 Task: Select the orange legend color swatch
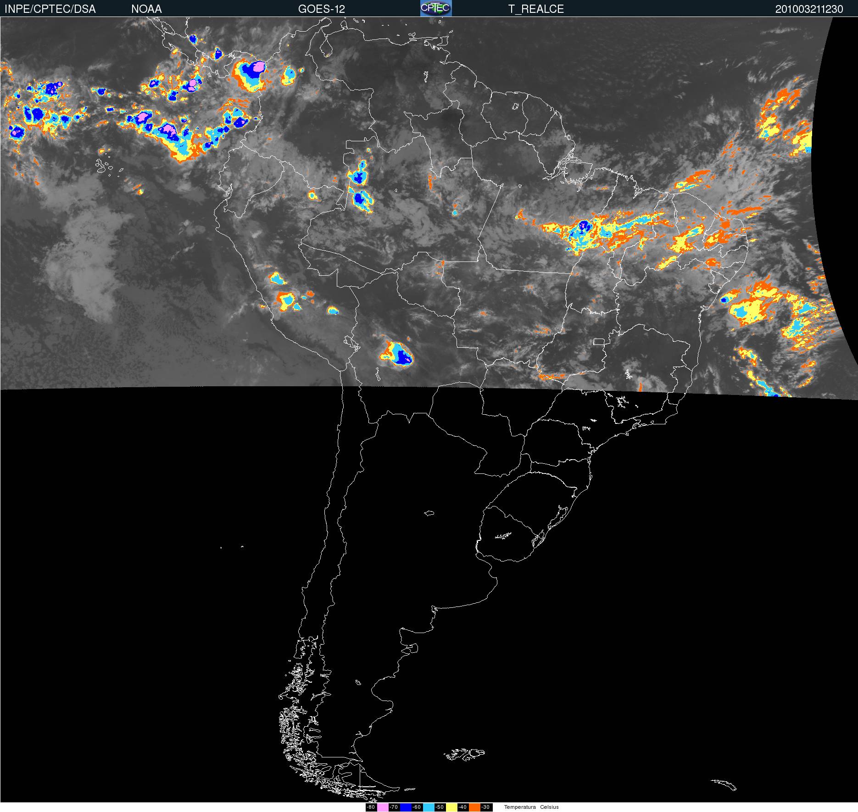click(x=474, y=807)
